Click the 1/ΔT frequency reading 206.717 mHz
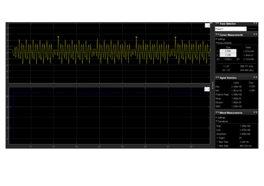 [x=246, y=66]
